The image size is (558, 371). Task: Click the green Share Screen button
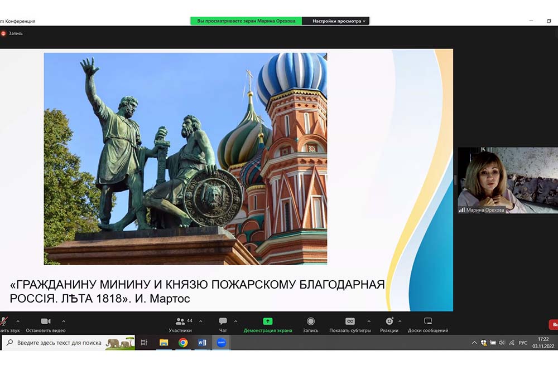point(267,321)
